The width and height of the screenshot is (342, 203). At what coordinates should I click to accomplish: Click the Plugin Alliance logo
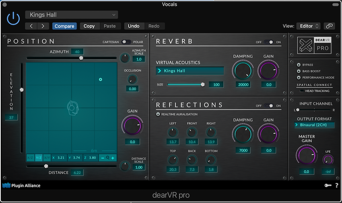point(22,186)
